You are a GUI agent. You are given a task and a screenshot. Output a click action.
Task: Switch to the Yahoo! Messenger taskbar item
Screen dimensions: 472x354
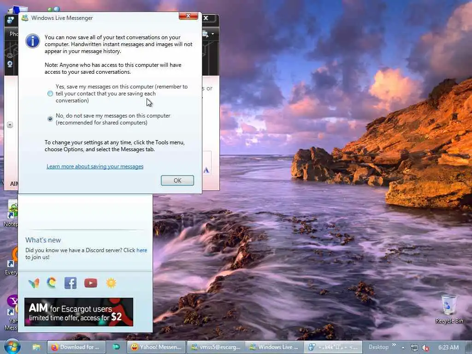coord(157,347)
